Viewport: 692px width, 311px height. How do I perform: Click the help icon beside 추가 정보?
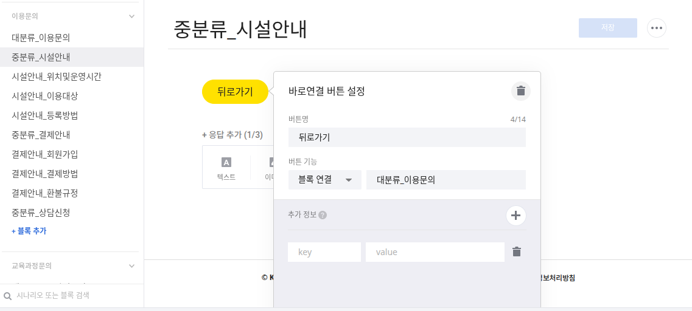[x=323, y=215]
